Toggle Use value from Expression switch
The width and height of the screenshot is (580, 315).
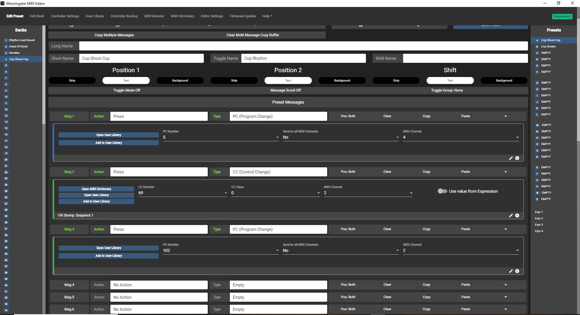(x=442, y=191)
